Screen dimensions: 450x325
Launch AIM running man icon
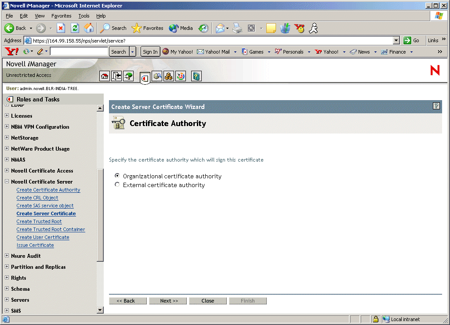coord(313,28)
